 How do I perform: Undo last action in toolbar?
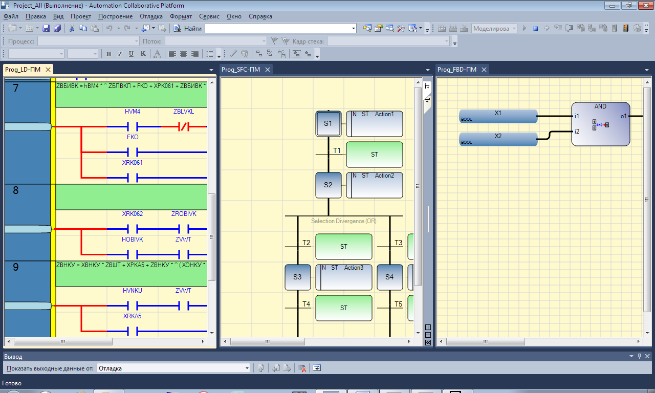(x=109, y=28)
